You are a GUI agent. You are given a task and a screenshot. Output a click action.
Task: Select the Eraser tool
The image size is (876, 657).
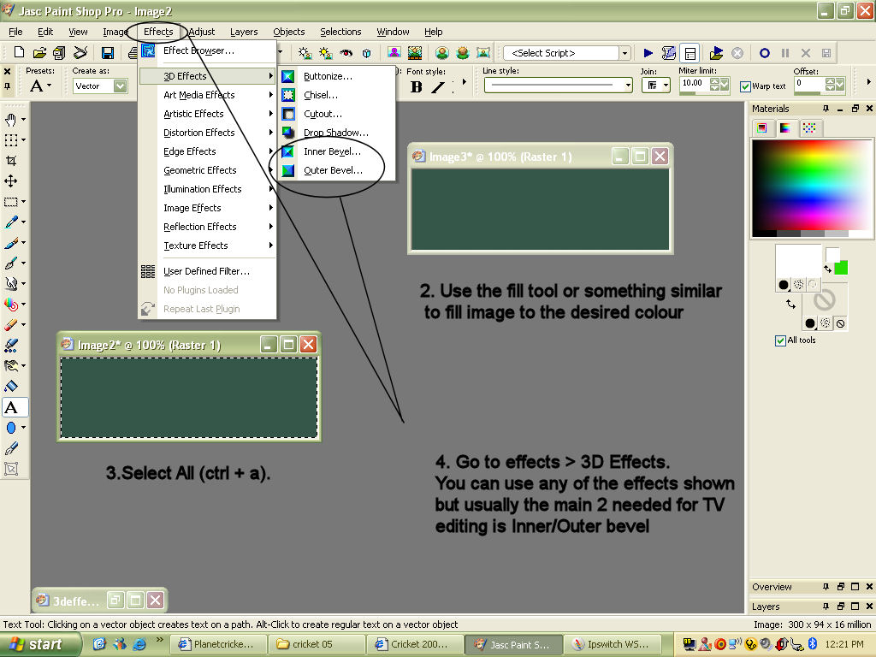(x=11, y=324)
